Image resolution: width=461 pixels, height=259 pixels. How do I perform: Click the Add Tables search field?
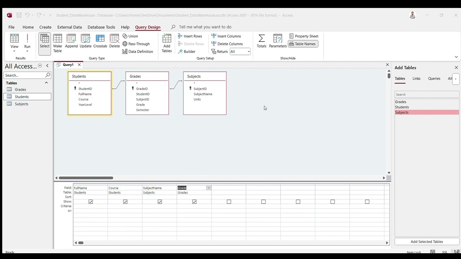coord(427,95)
